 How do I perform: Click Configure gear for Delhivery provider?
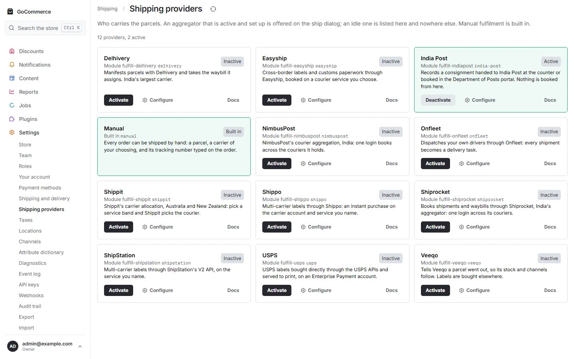[x=157, y=100]
